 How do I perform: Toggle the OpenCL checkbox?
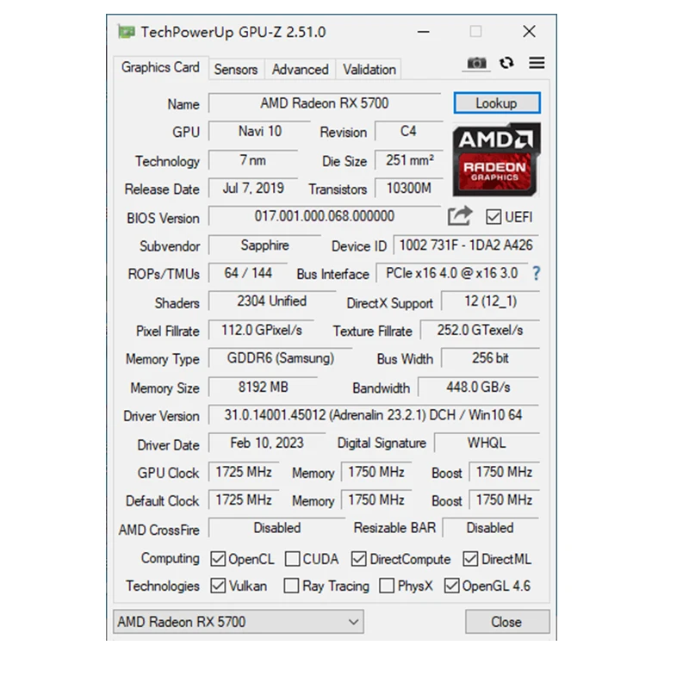(x=218, y=558)
